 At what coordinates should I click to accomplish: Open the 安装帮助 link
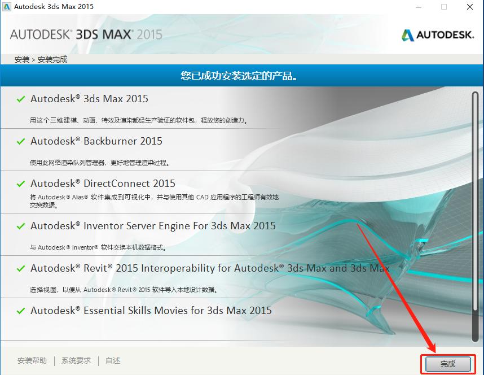tap(32, 360)
